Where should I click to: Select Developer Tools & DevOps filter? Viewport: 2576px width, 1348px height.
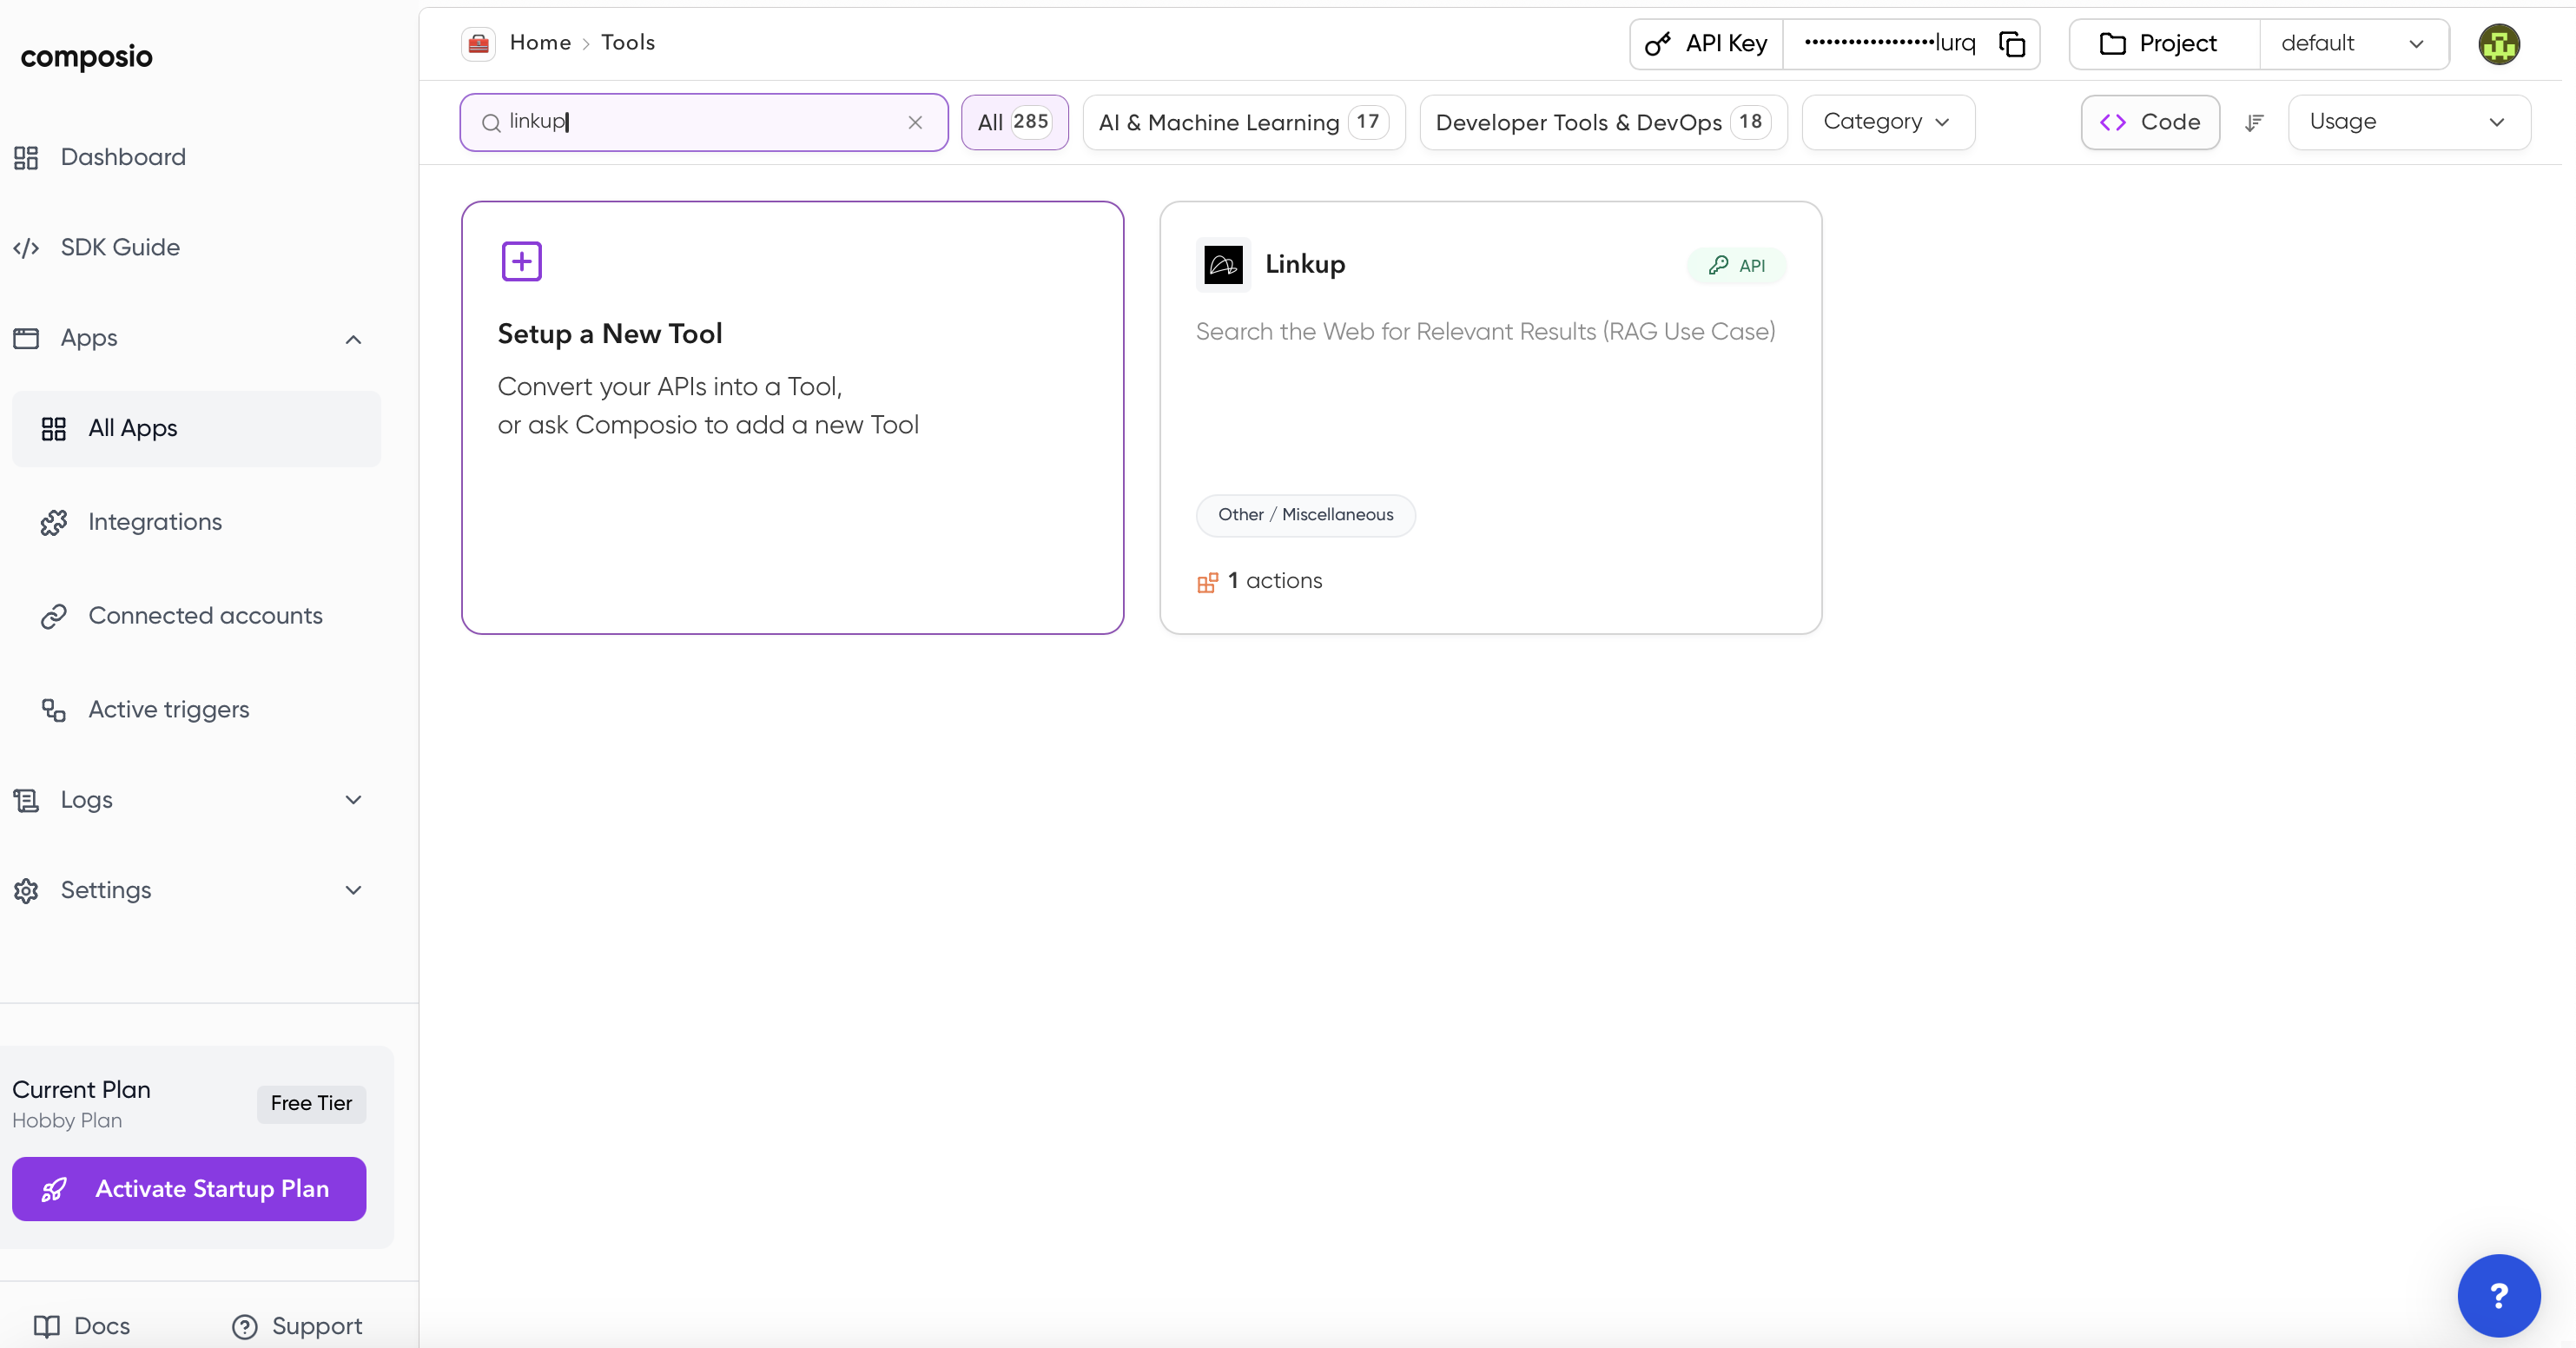click(1602, 122)
